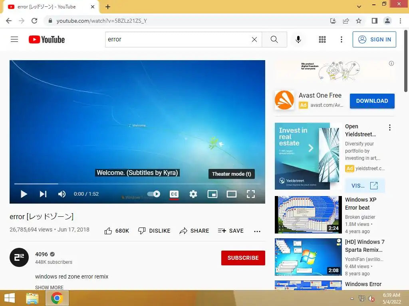This screenshot has height=306, width=409.
Task: Reload the page
Action: [x=34, y=21]
